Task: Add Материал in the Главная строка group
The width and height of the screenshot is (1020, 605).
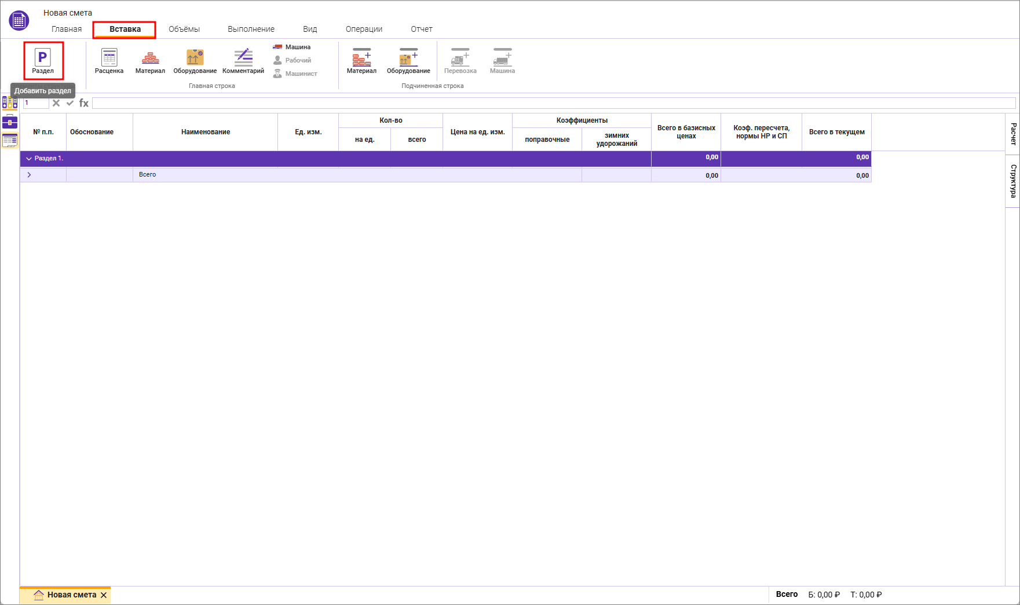Action: click(150, 61)
